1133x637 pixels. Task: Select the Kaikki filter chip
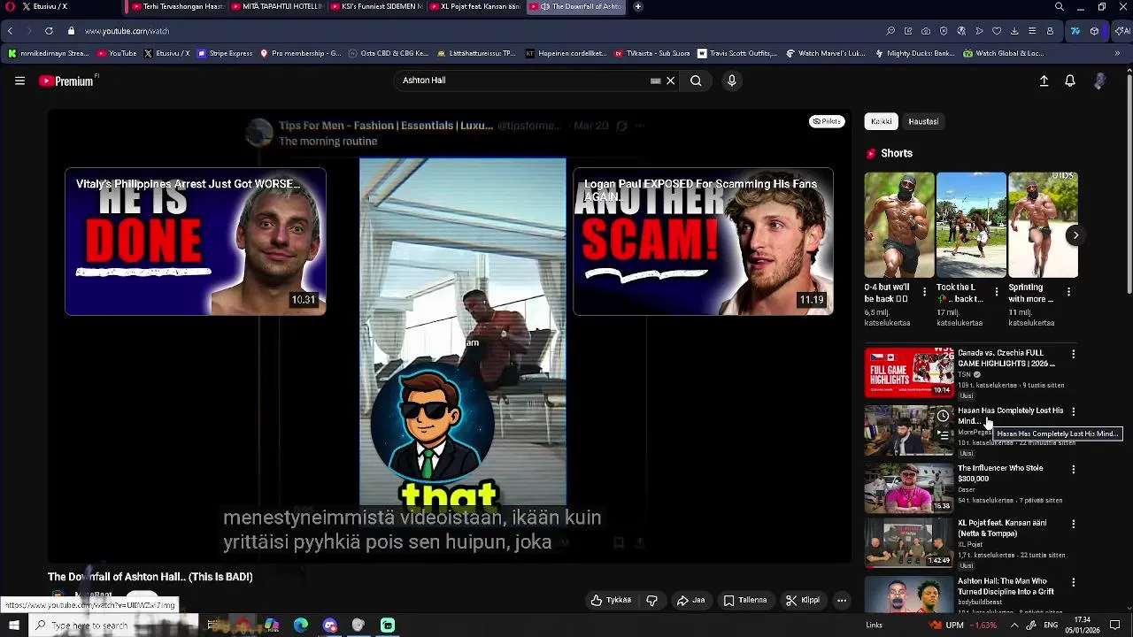[881, 121]
